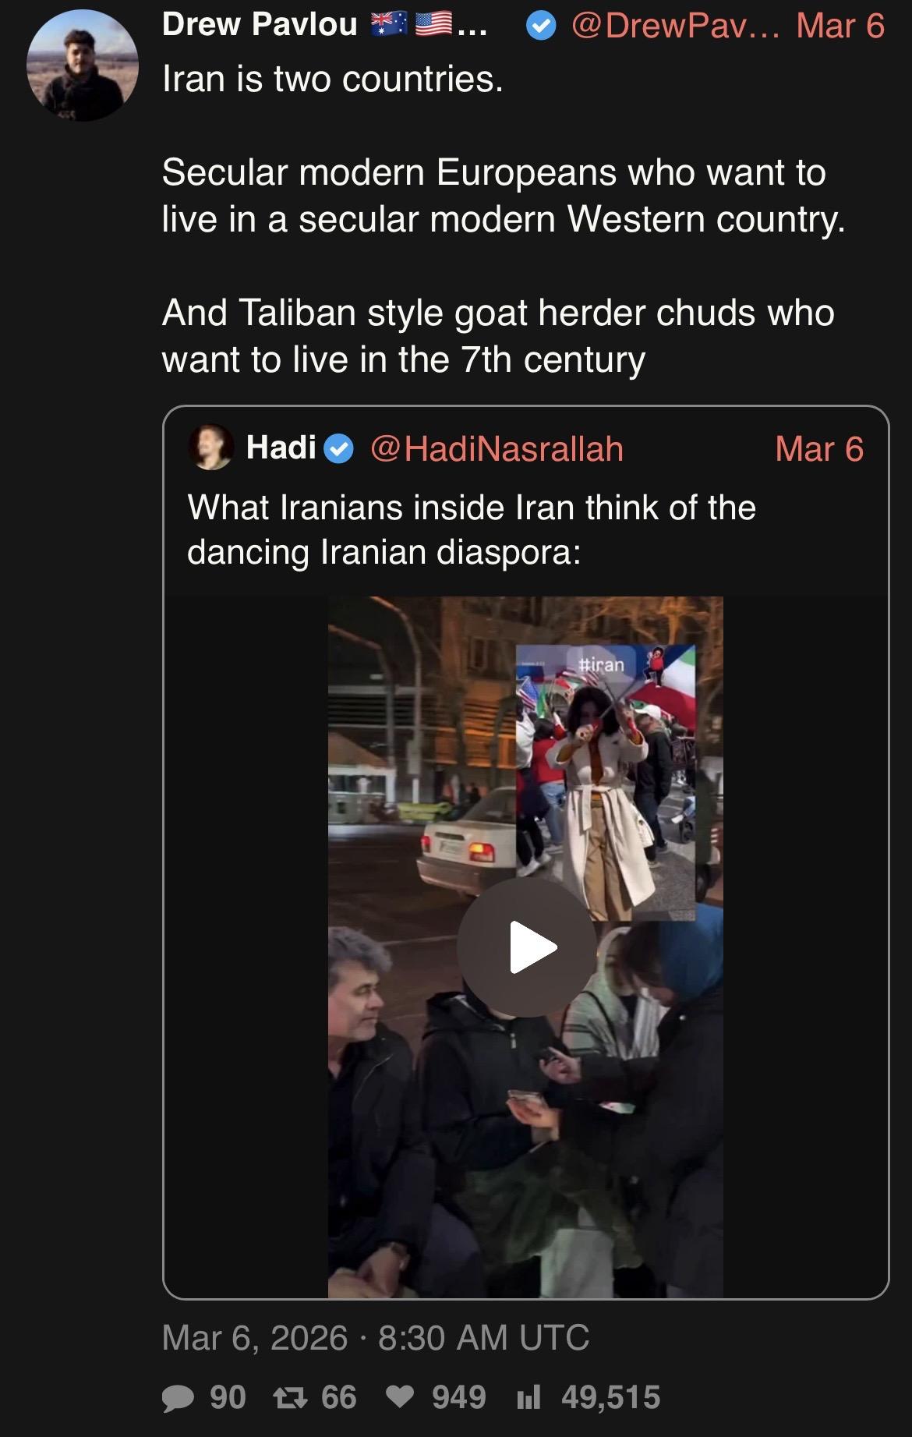912x1437 pixels.
Task: Open the @DrewPav... handle link
Action: pos(675,27)
